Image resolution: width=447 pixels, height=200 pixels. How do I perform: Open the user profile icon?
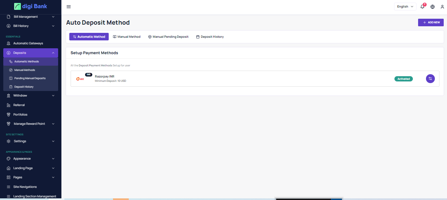442,7
